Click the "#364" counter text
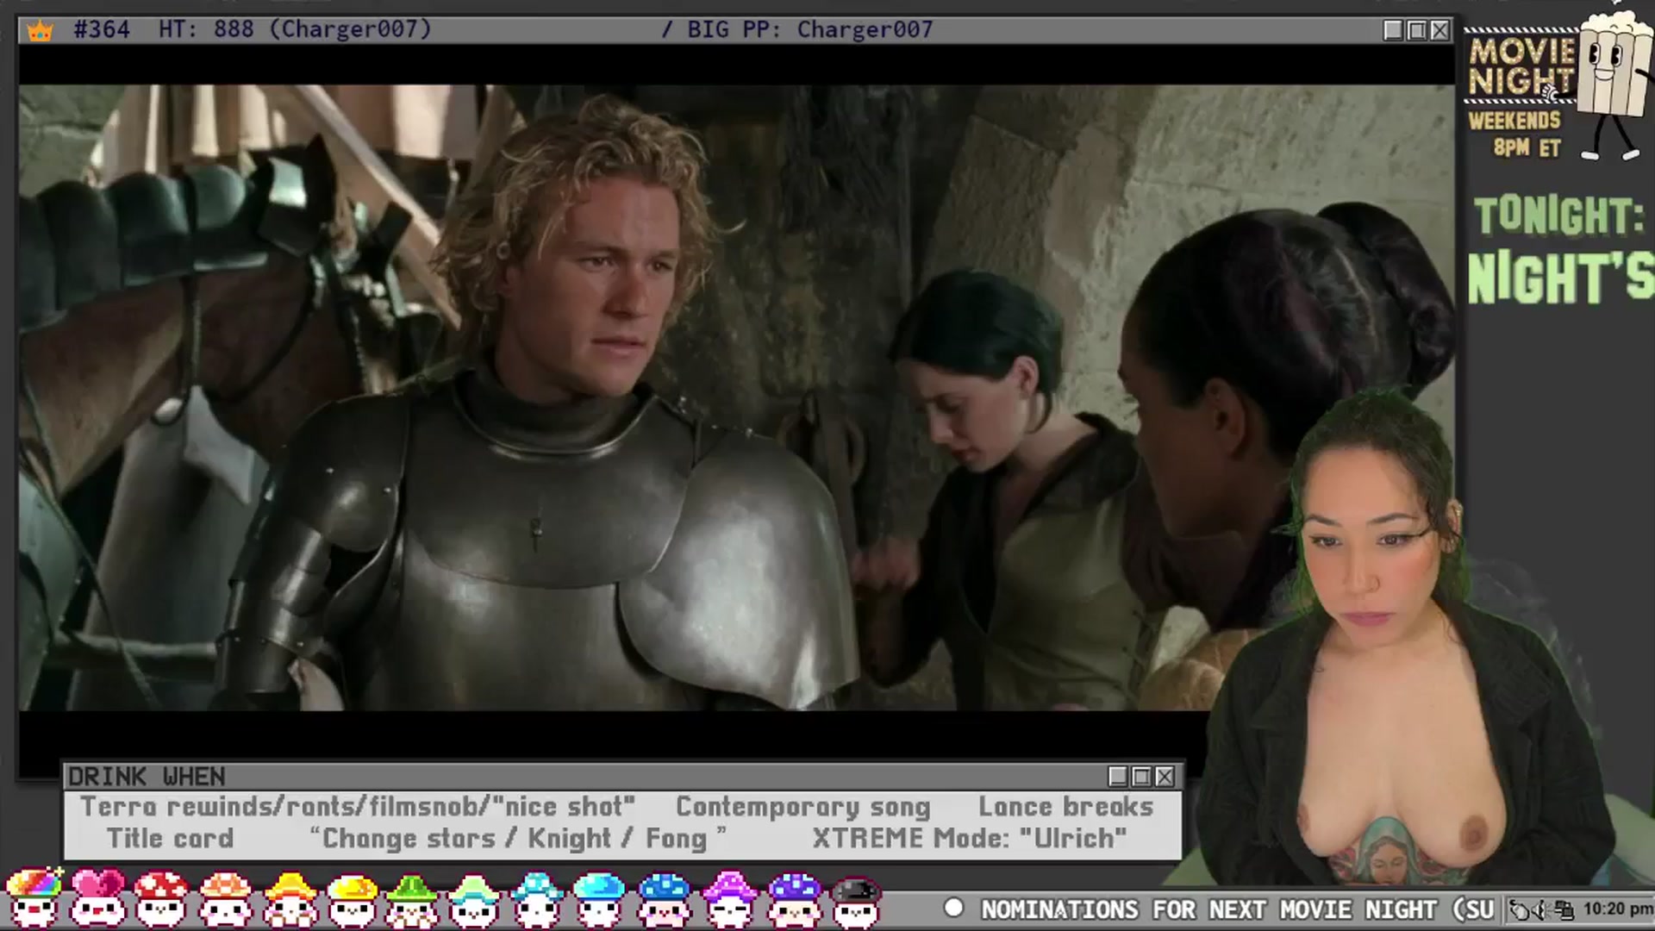Viewport: 1655px width, 931px height. pyautogui.click(x=102, y=29)
